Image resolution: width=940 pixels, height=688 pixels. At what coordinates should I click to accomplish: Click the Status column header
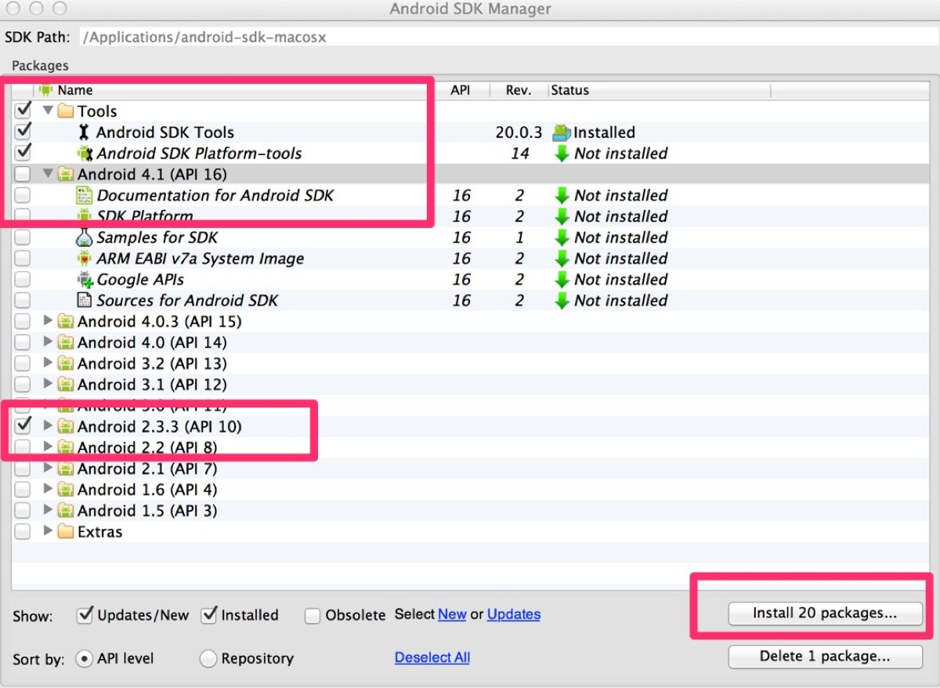coord(570,91)
